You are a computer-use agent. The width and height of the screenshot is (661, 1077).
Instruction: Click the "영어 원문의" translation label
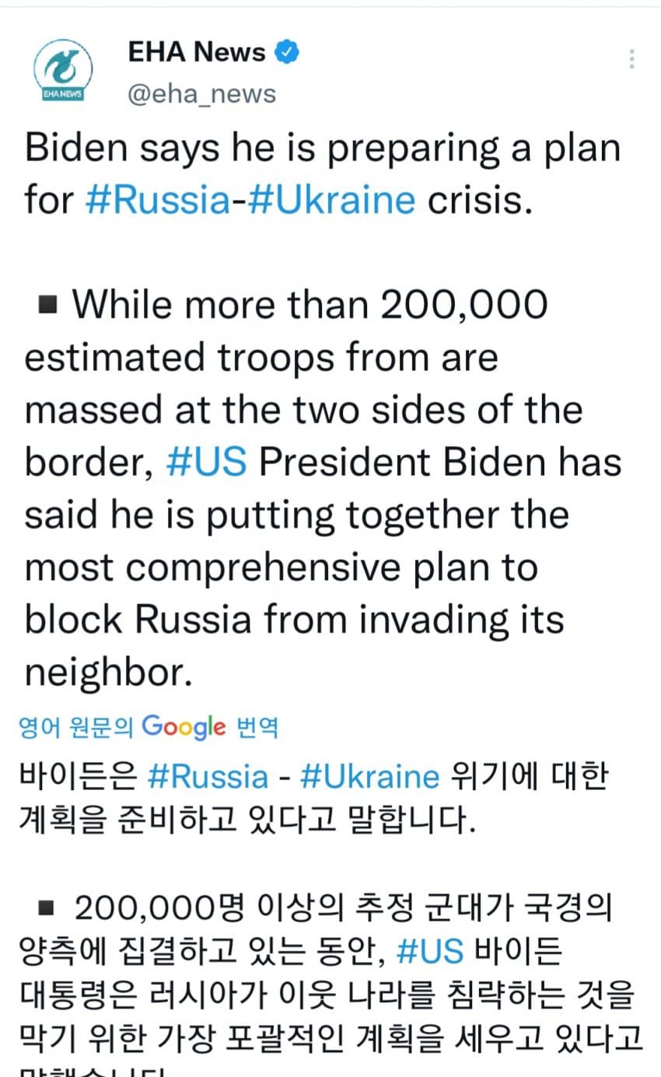[x=75, y=728]
